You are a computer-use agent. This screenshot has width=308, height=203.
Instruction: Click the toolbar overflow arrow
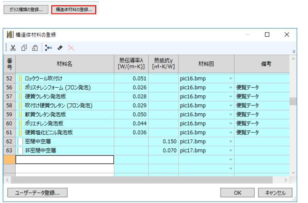pyautogui.click(x=294, y=51)
